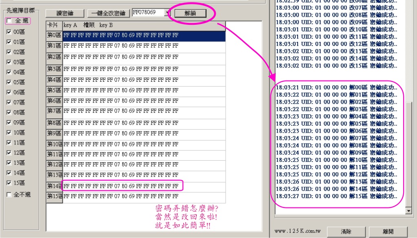Open the www.125K.com.tw link
The width and height of the screenshot is (417, 238).
click(x=297, y=231)
